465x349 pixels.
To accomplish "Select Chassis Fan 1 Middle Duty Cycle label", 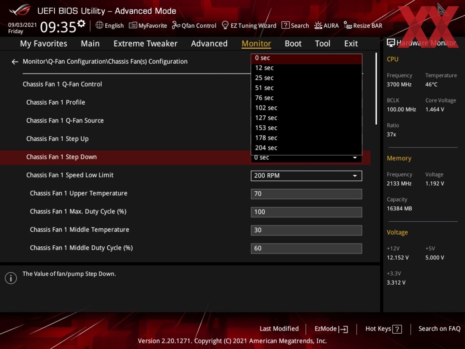I will pos(81,248).
